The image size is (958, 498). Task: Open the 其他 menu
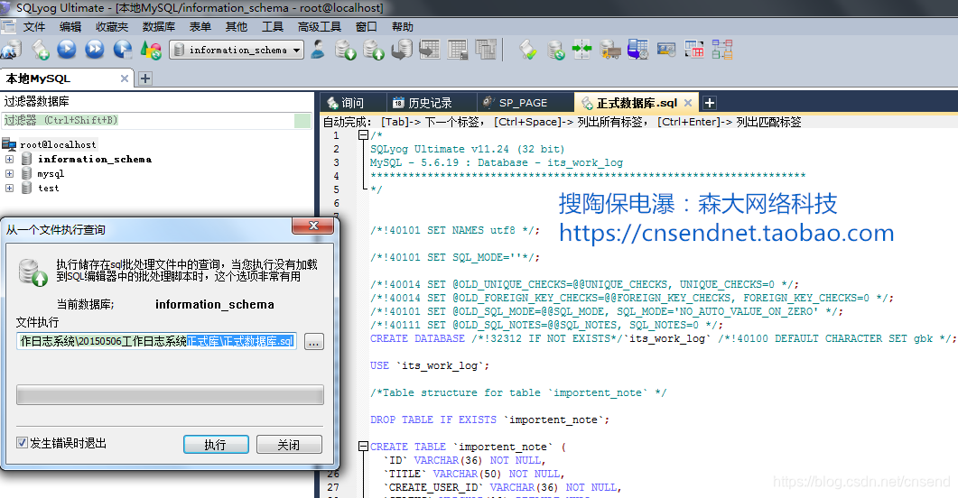click(x=236, y=27)
